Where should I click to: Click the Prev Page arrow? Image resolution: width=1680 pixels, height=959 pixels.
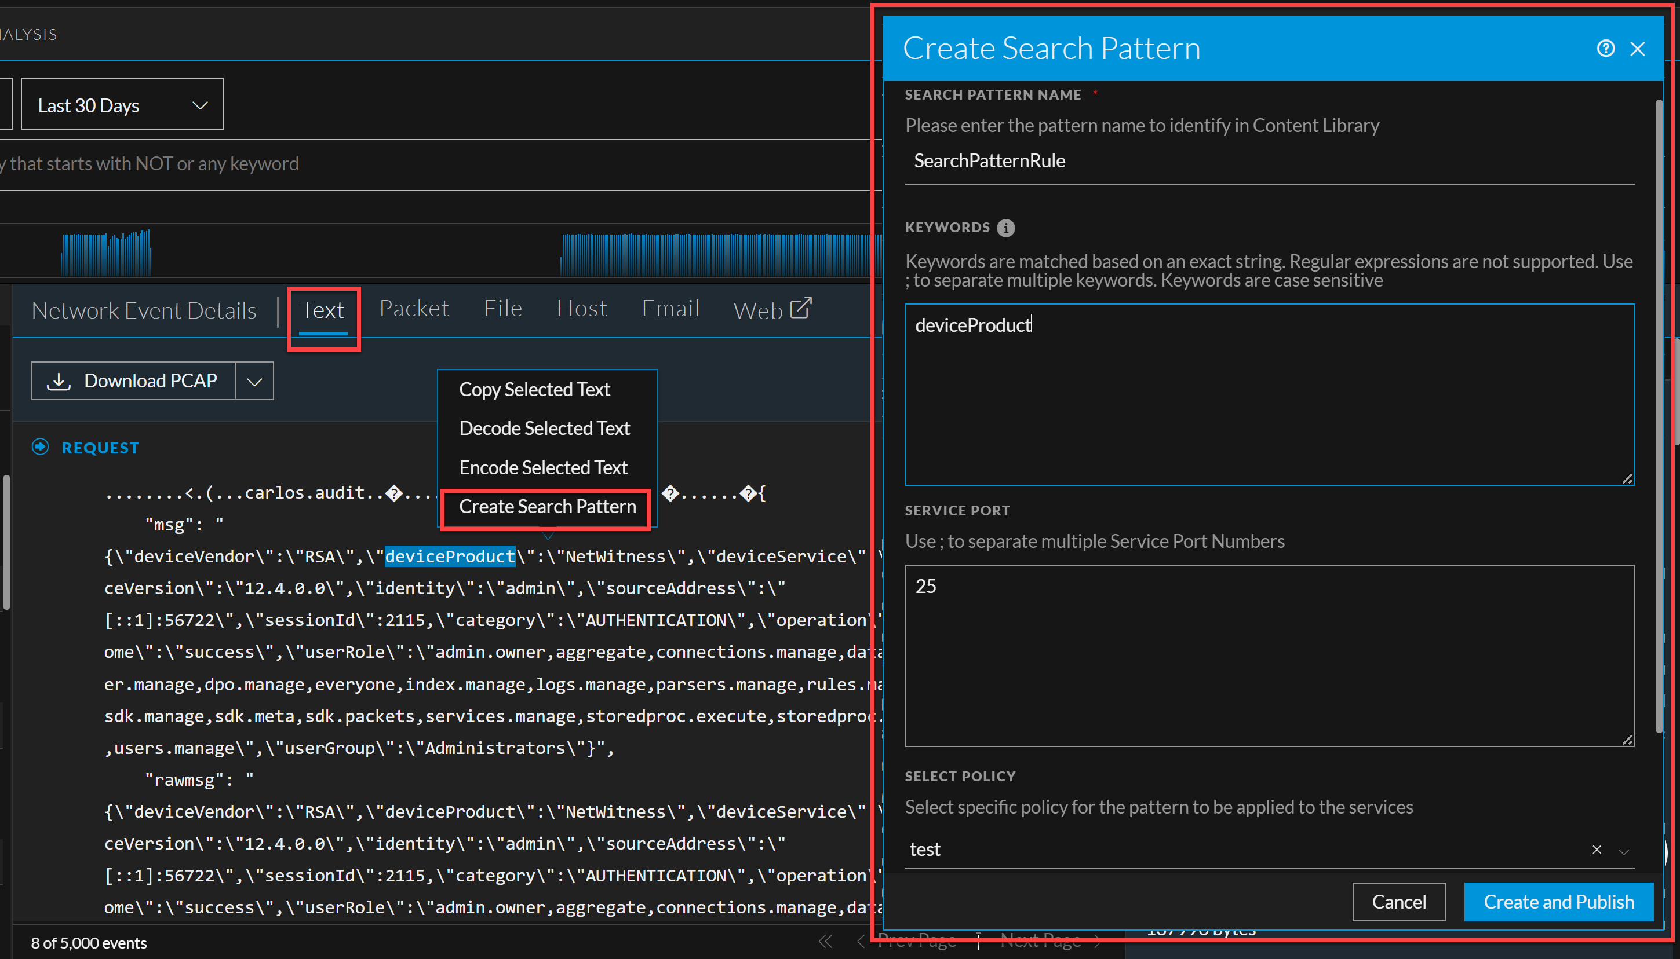pos(861,940)
